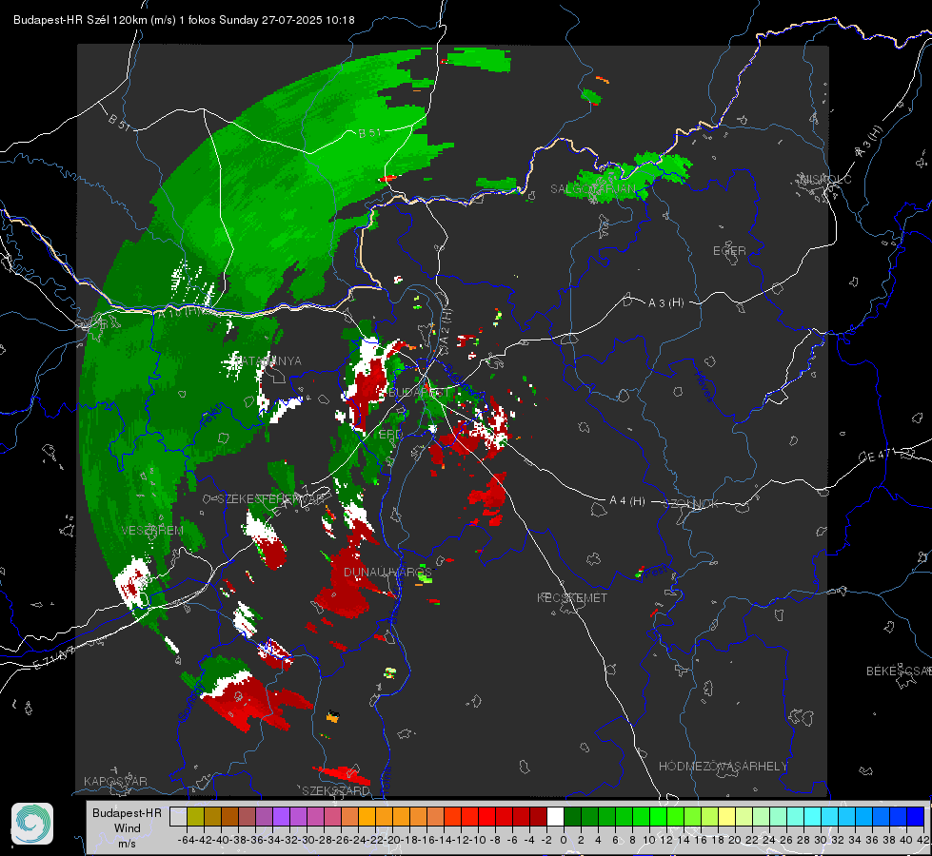Click the 'A 3 (H)' label below Eger
The width and height of the screenshot is (932, 856).
click(665, 303)
